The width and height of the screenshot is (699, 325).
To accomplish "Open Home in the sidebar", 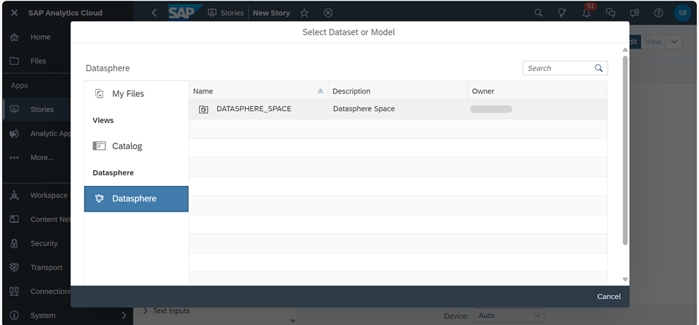I will (x=40, y=37).
